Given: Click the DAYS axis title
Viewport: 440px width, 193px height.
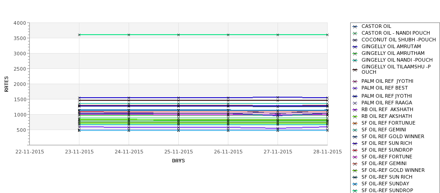Looking at the screenshot, I should [x=178, y=161].
